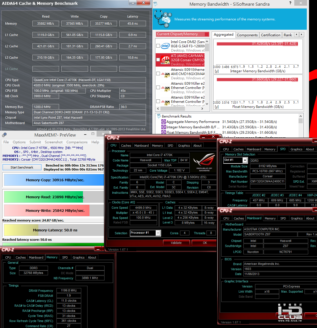Switch to the Certification tab in Sandra
This screenshot has width=317, height=328.
click(x=270, y=35)
